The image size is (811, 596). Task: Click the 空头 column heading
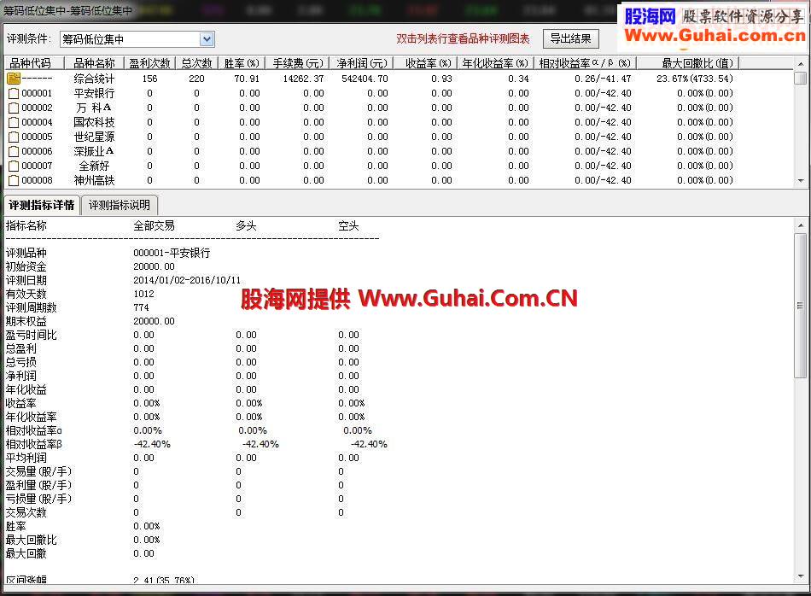tap(348, 226)
